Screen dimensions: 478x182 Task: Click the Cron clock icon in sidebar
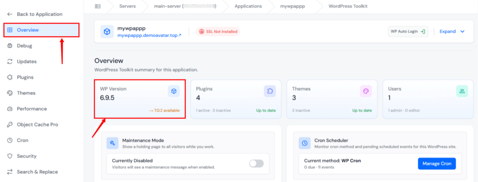click(10, 141)
